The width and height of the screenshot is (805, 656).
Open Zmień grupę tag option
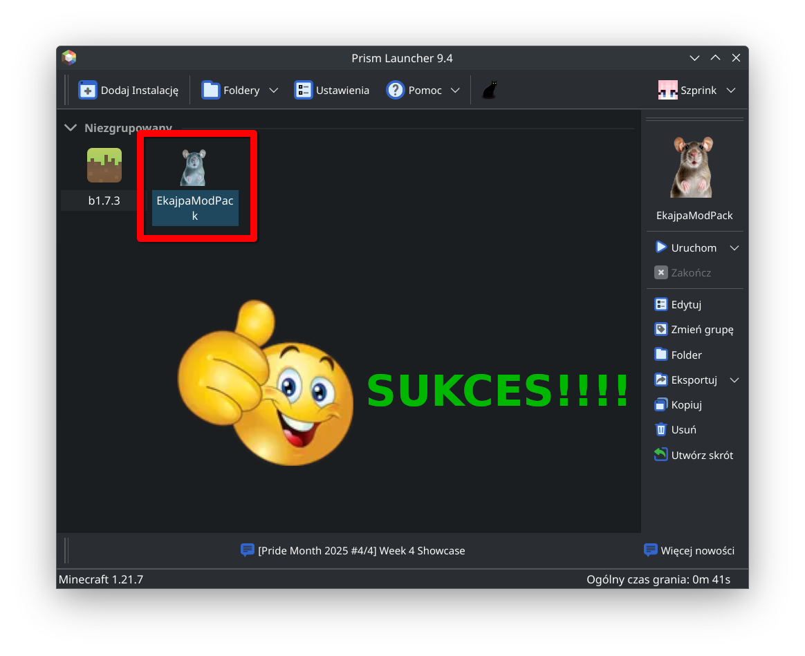pos(694,330)
